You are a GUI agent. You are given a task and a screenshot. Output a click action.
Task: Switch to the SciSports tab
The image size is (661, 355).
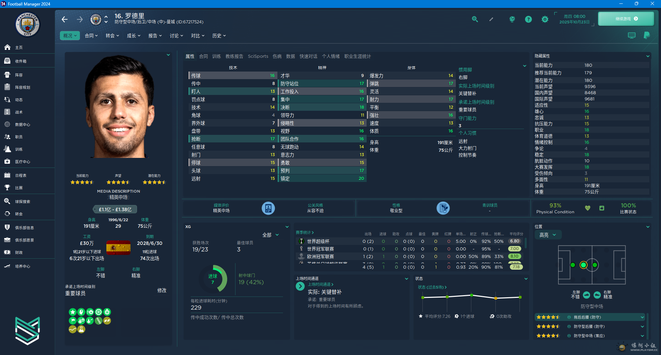point(258,56)
